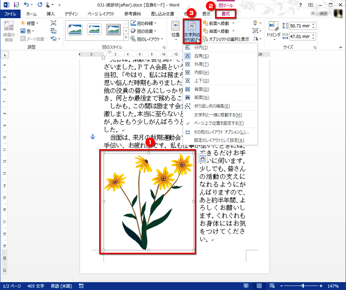The image size is (346, 290).
Task: Expand the picture styles gallery
Action: [126, 38]
